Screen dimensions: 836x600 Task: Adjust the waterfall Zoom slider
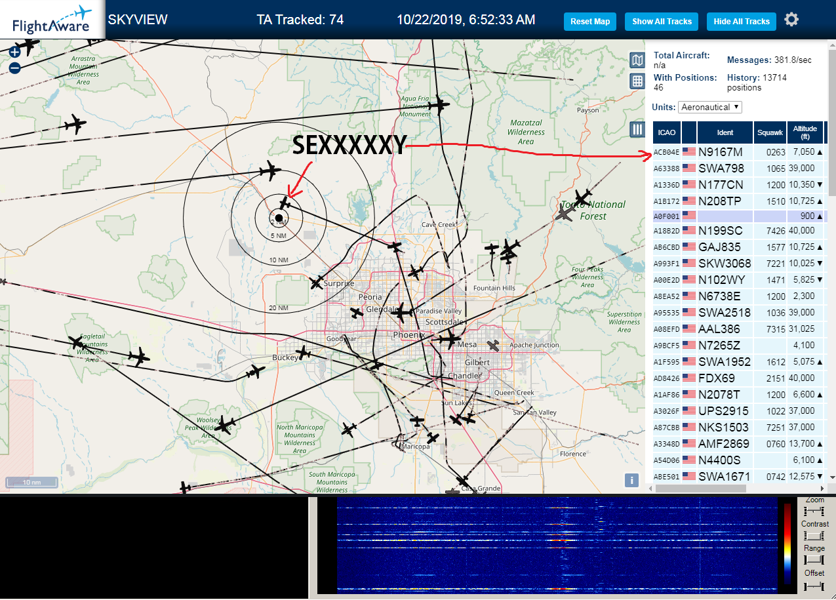click(x=814, y=511)
